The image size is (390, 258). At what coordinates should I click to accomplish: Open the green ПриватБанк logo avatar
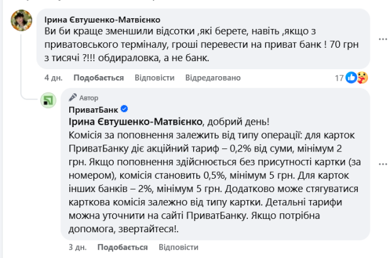point(49,101)
